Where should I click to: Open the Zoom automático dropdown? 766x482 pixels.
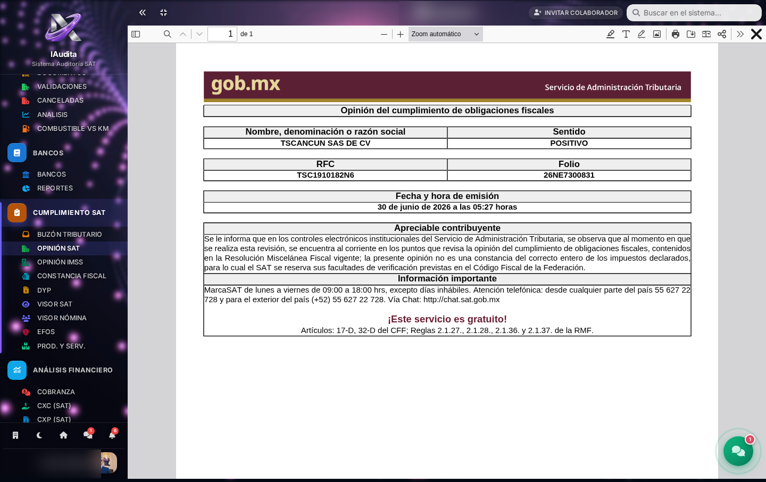(x=446, y=34)
